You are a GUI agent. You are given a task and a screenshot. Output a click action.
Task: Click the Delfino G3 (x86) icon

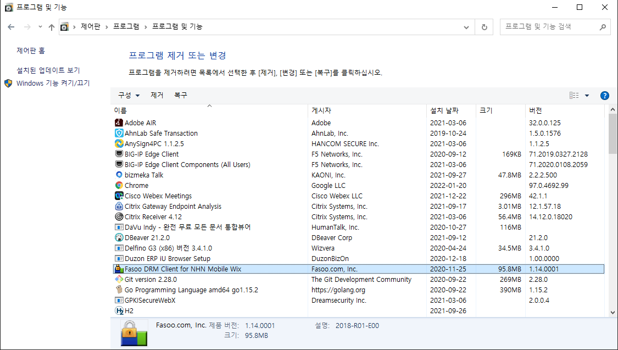coord(119,248)
